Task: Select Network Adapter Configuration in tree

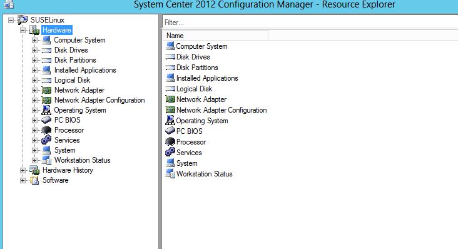Action: click(x=99, y=100)
